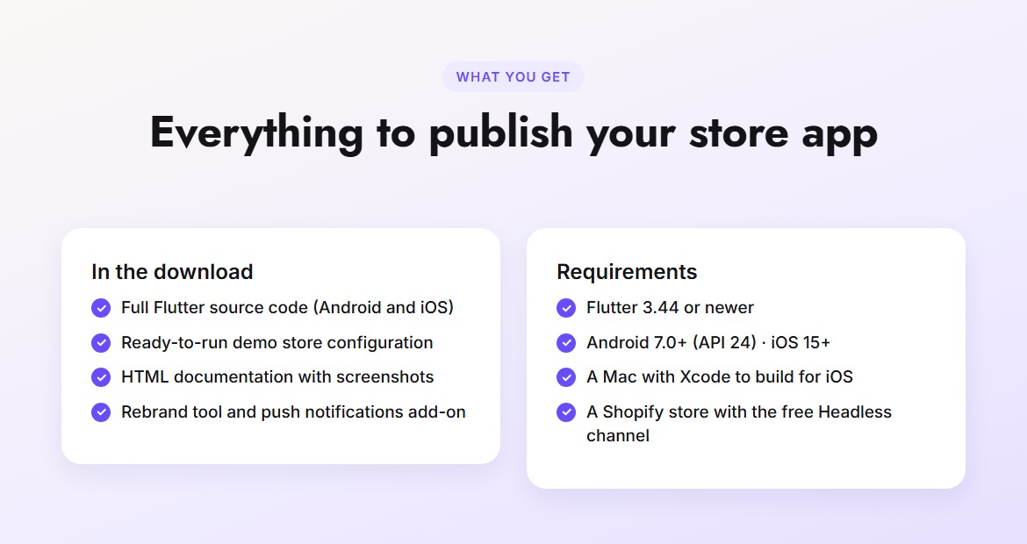1027x544 pixels.
Task: Select Full Flutter source code text
Action: coord(288,308)
